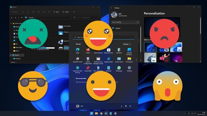This screenshot has height=116, width=207.
Task: Open settings gear in Start menu footer
Action: pos(126,106)
